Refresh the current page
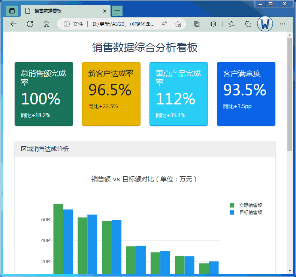The width and height of the screenshot is (296, 277). (30, 24)
